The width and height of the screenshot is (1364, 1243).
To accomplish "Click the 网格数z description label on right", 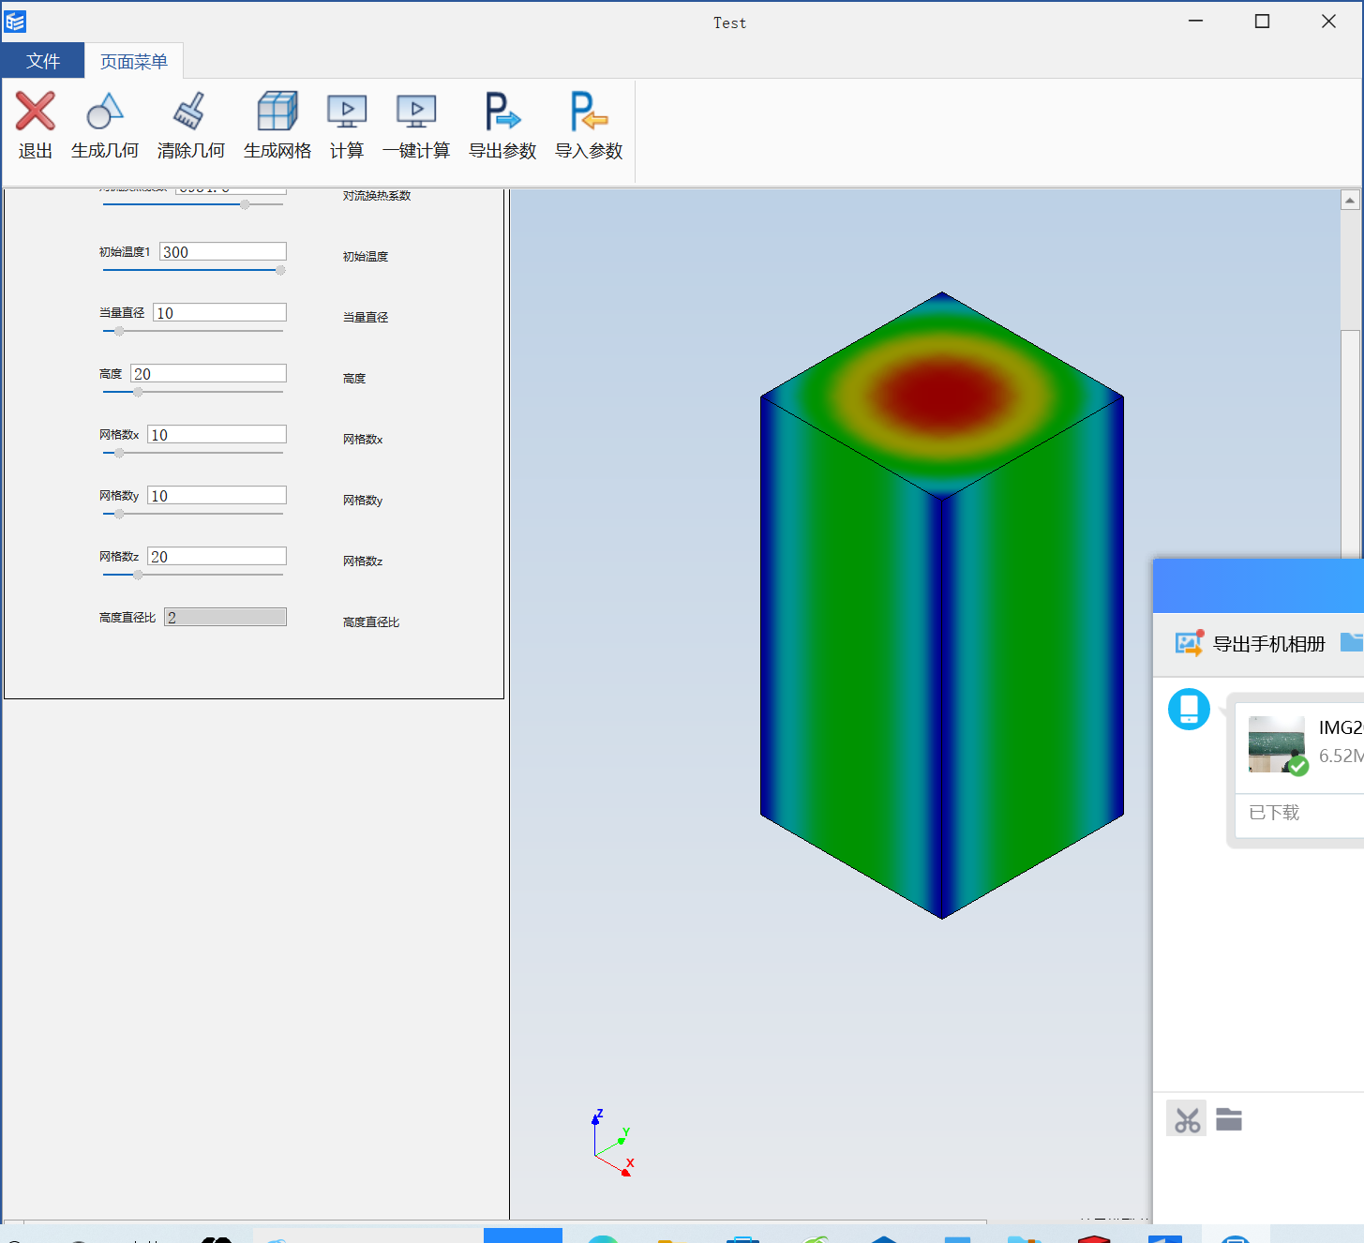I will coord(363,561).
